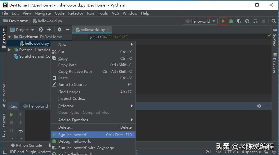
Task: Open the Z: Structure side tab
Action: 4,125
